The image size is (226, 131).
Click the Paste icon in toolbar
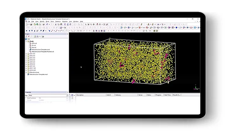(x=61, y=24)
